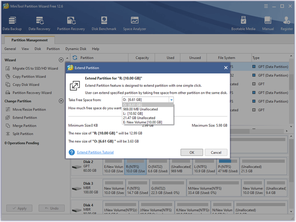Select the L:(NTFS) partition on Disk 2

tap(205, 166)
